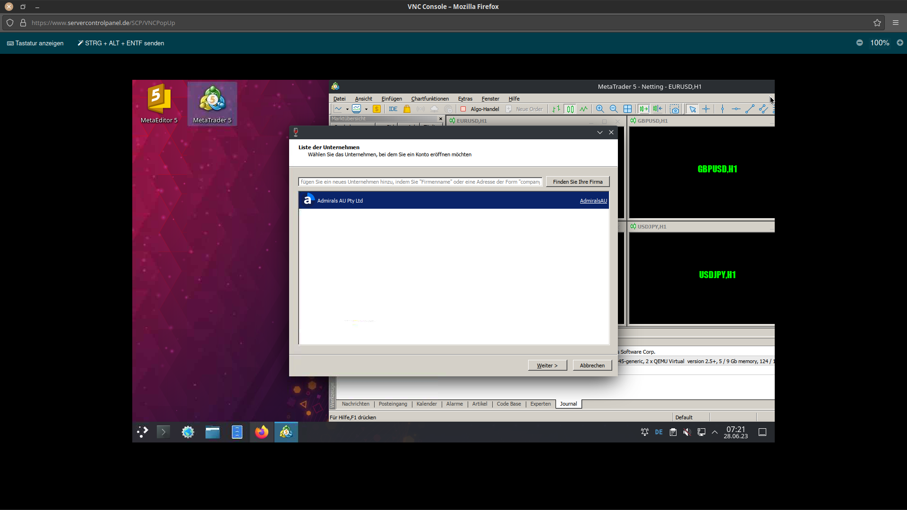
Task: Expand the profile dropdown arrow
Action: (x=366, y=109)
